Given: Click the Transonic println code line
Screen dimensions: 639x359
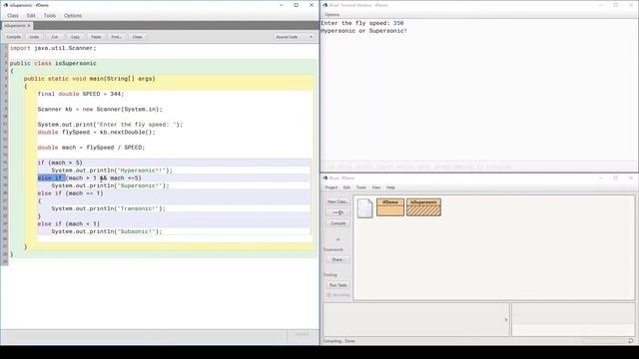Looking at the screenshot, I should coord(109,208).
